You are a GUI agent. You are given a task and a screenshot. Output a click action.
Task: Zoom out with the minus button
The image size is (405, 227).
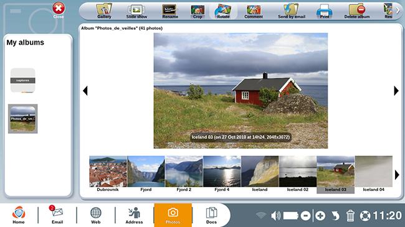pyautogui.click(x=305, y=215)
